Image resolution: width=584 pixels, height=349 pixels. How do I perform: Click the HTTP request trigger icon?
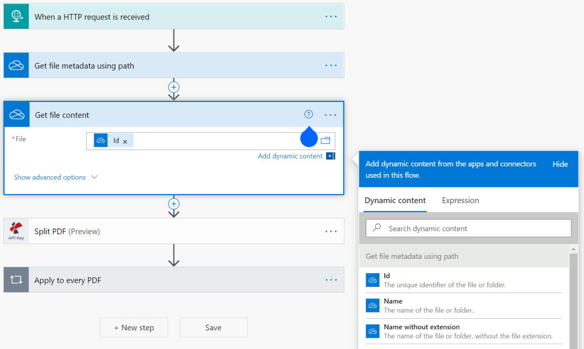[x=16, y=17]
